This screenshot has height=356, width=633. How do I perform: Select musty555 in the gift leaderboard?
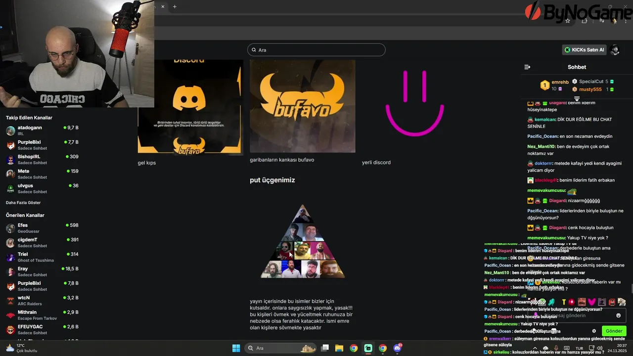pos(590,89)
